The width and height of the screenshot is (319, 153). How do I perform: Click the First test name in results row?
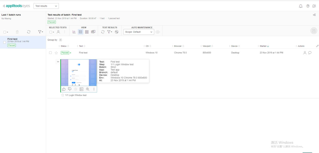[83, 53]
